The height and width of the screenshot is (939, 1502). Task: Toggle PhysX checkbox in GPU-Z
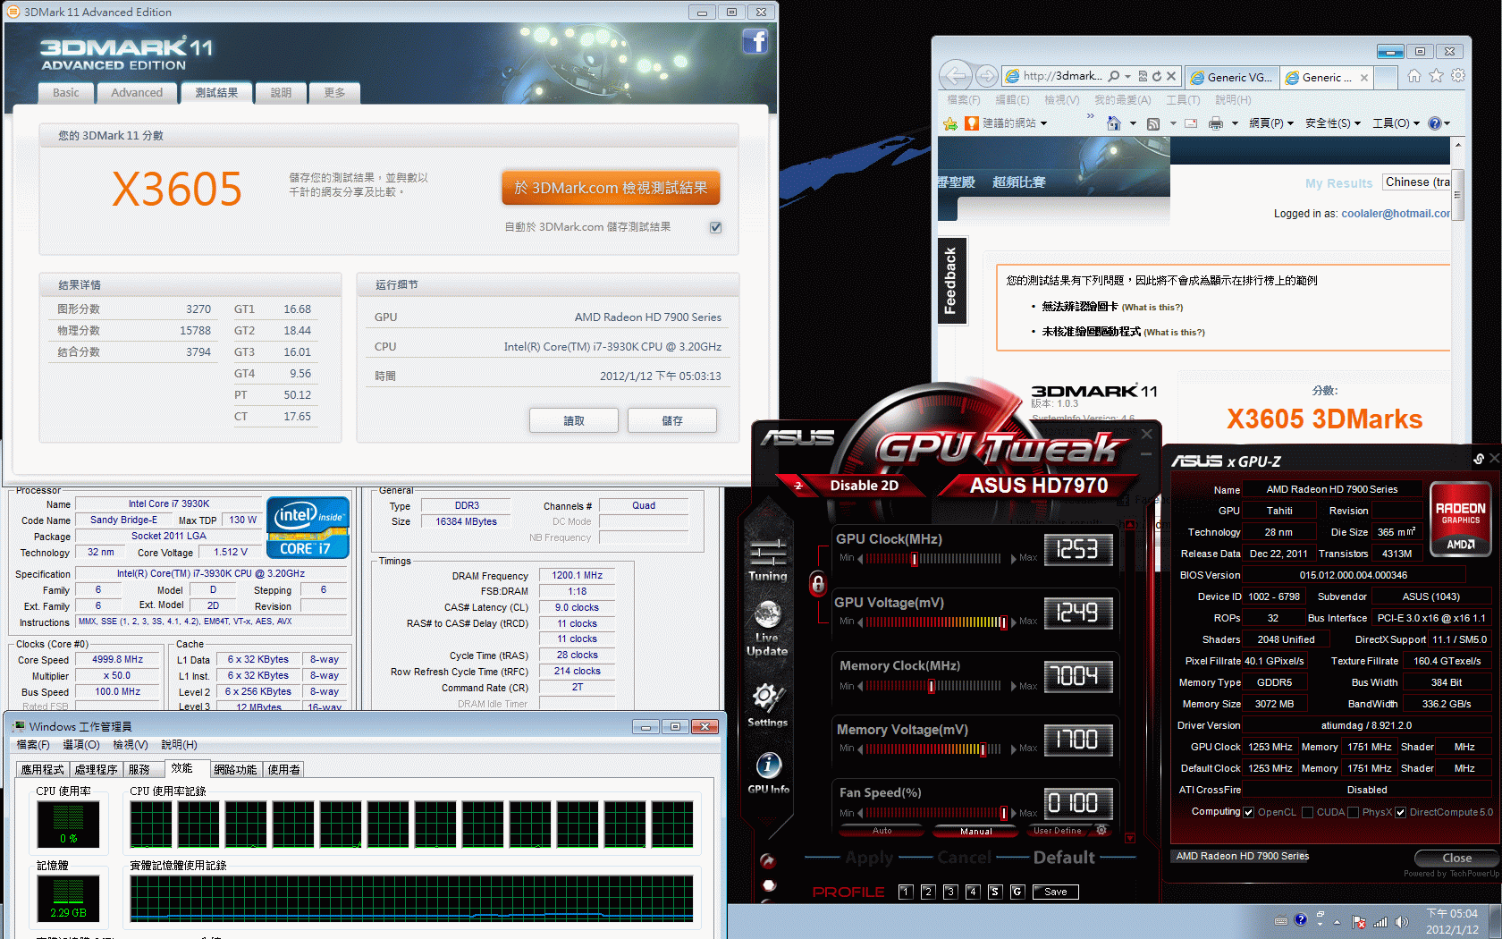click(1354, 812)
